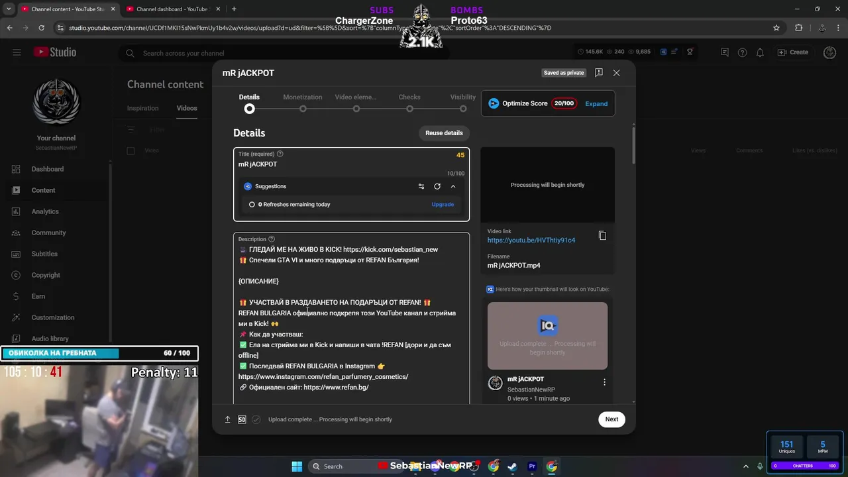The width and height of the screenshot is (848, 477).
Task: Open the browser extensions puzzle icon
Action: (798, 28)
